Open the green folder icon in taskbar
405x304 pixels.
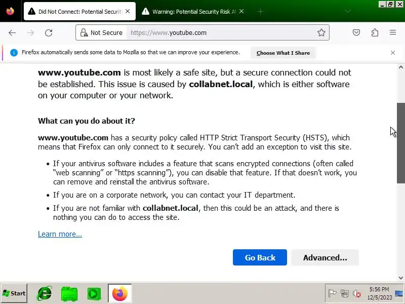pyautogui.click(x=69, y=294)
